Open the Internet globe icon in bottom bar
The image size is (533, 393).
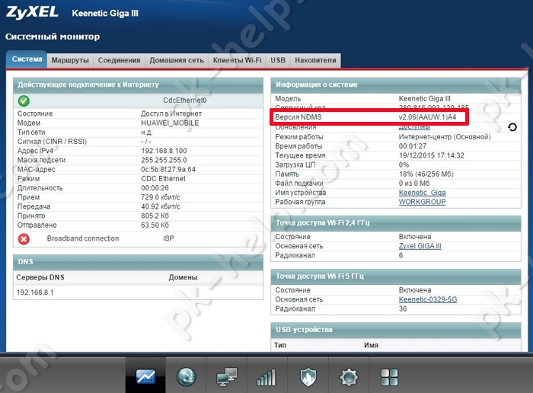coord(186,377)
